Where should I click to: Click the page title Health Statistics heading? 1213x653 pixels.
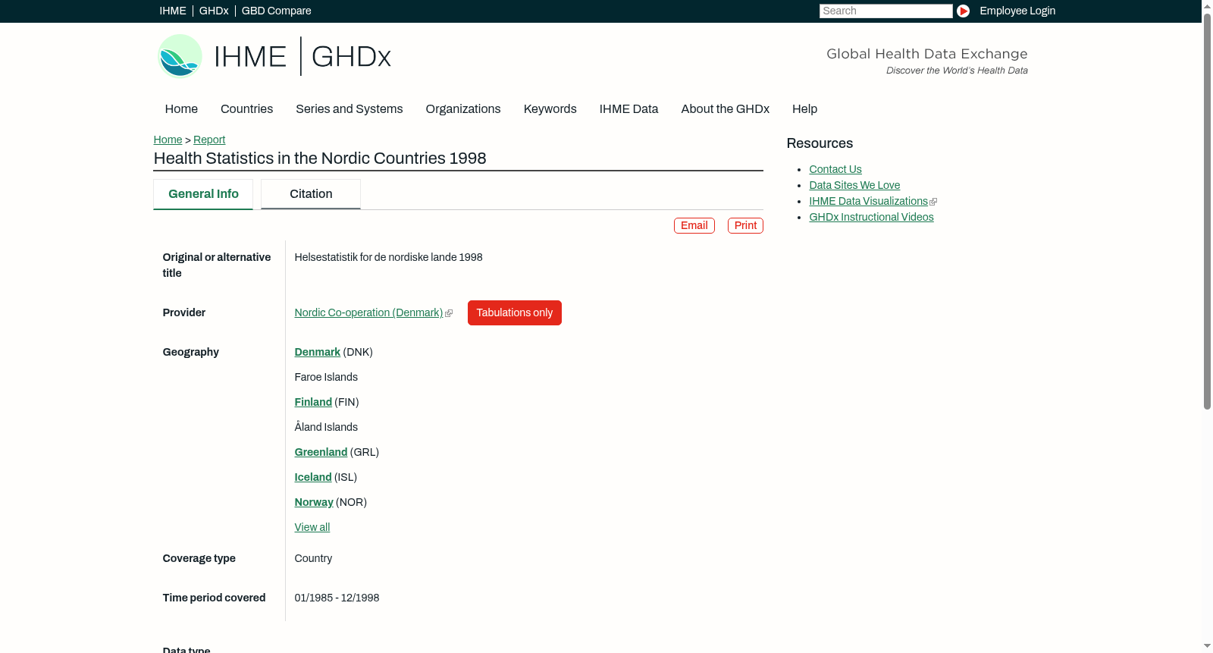320,159
